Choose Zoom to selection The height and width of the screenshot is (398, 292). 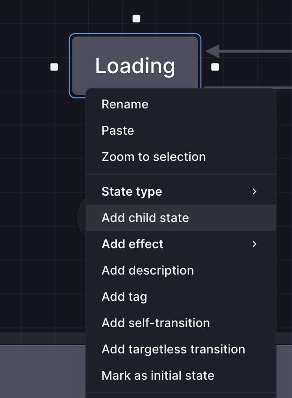pyautogui.click(x=154, y=157)
